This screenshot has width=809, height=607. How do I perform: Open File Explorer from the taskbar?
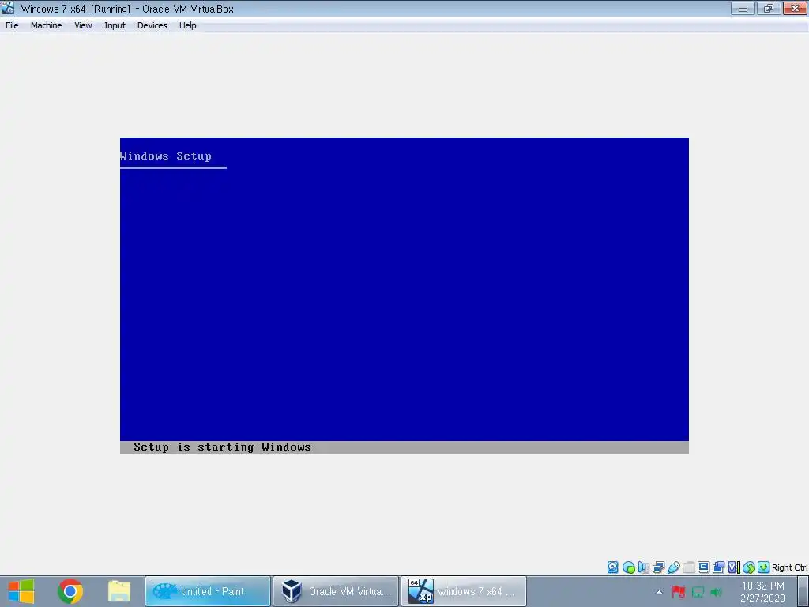pyautogui.click(x=119, y=591)
